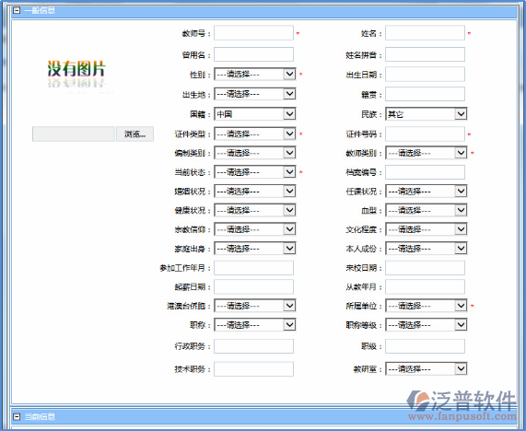This screenshot has width=526, height=431.
Task: Open the 出生地 dropdown
Action: point(255,94)
